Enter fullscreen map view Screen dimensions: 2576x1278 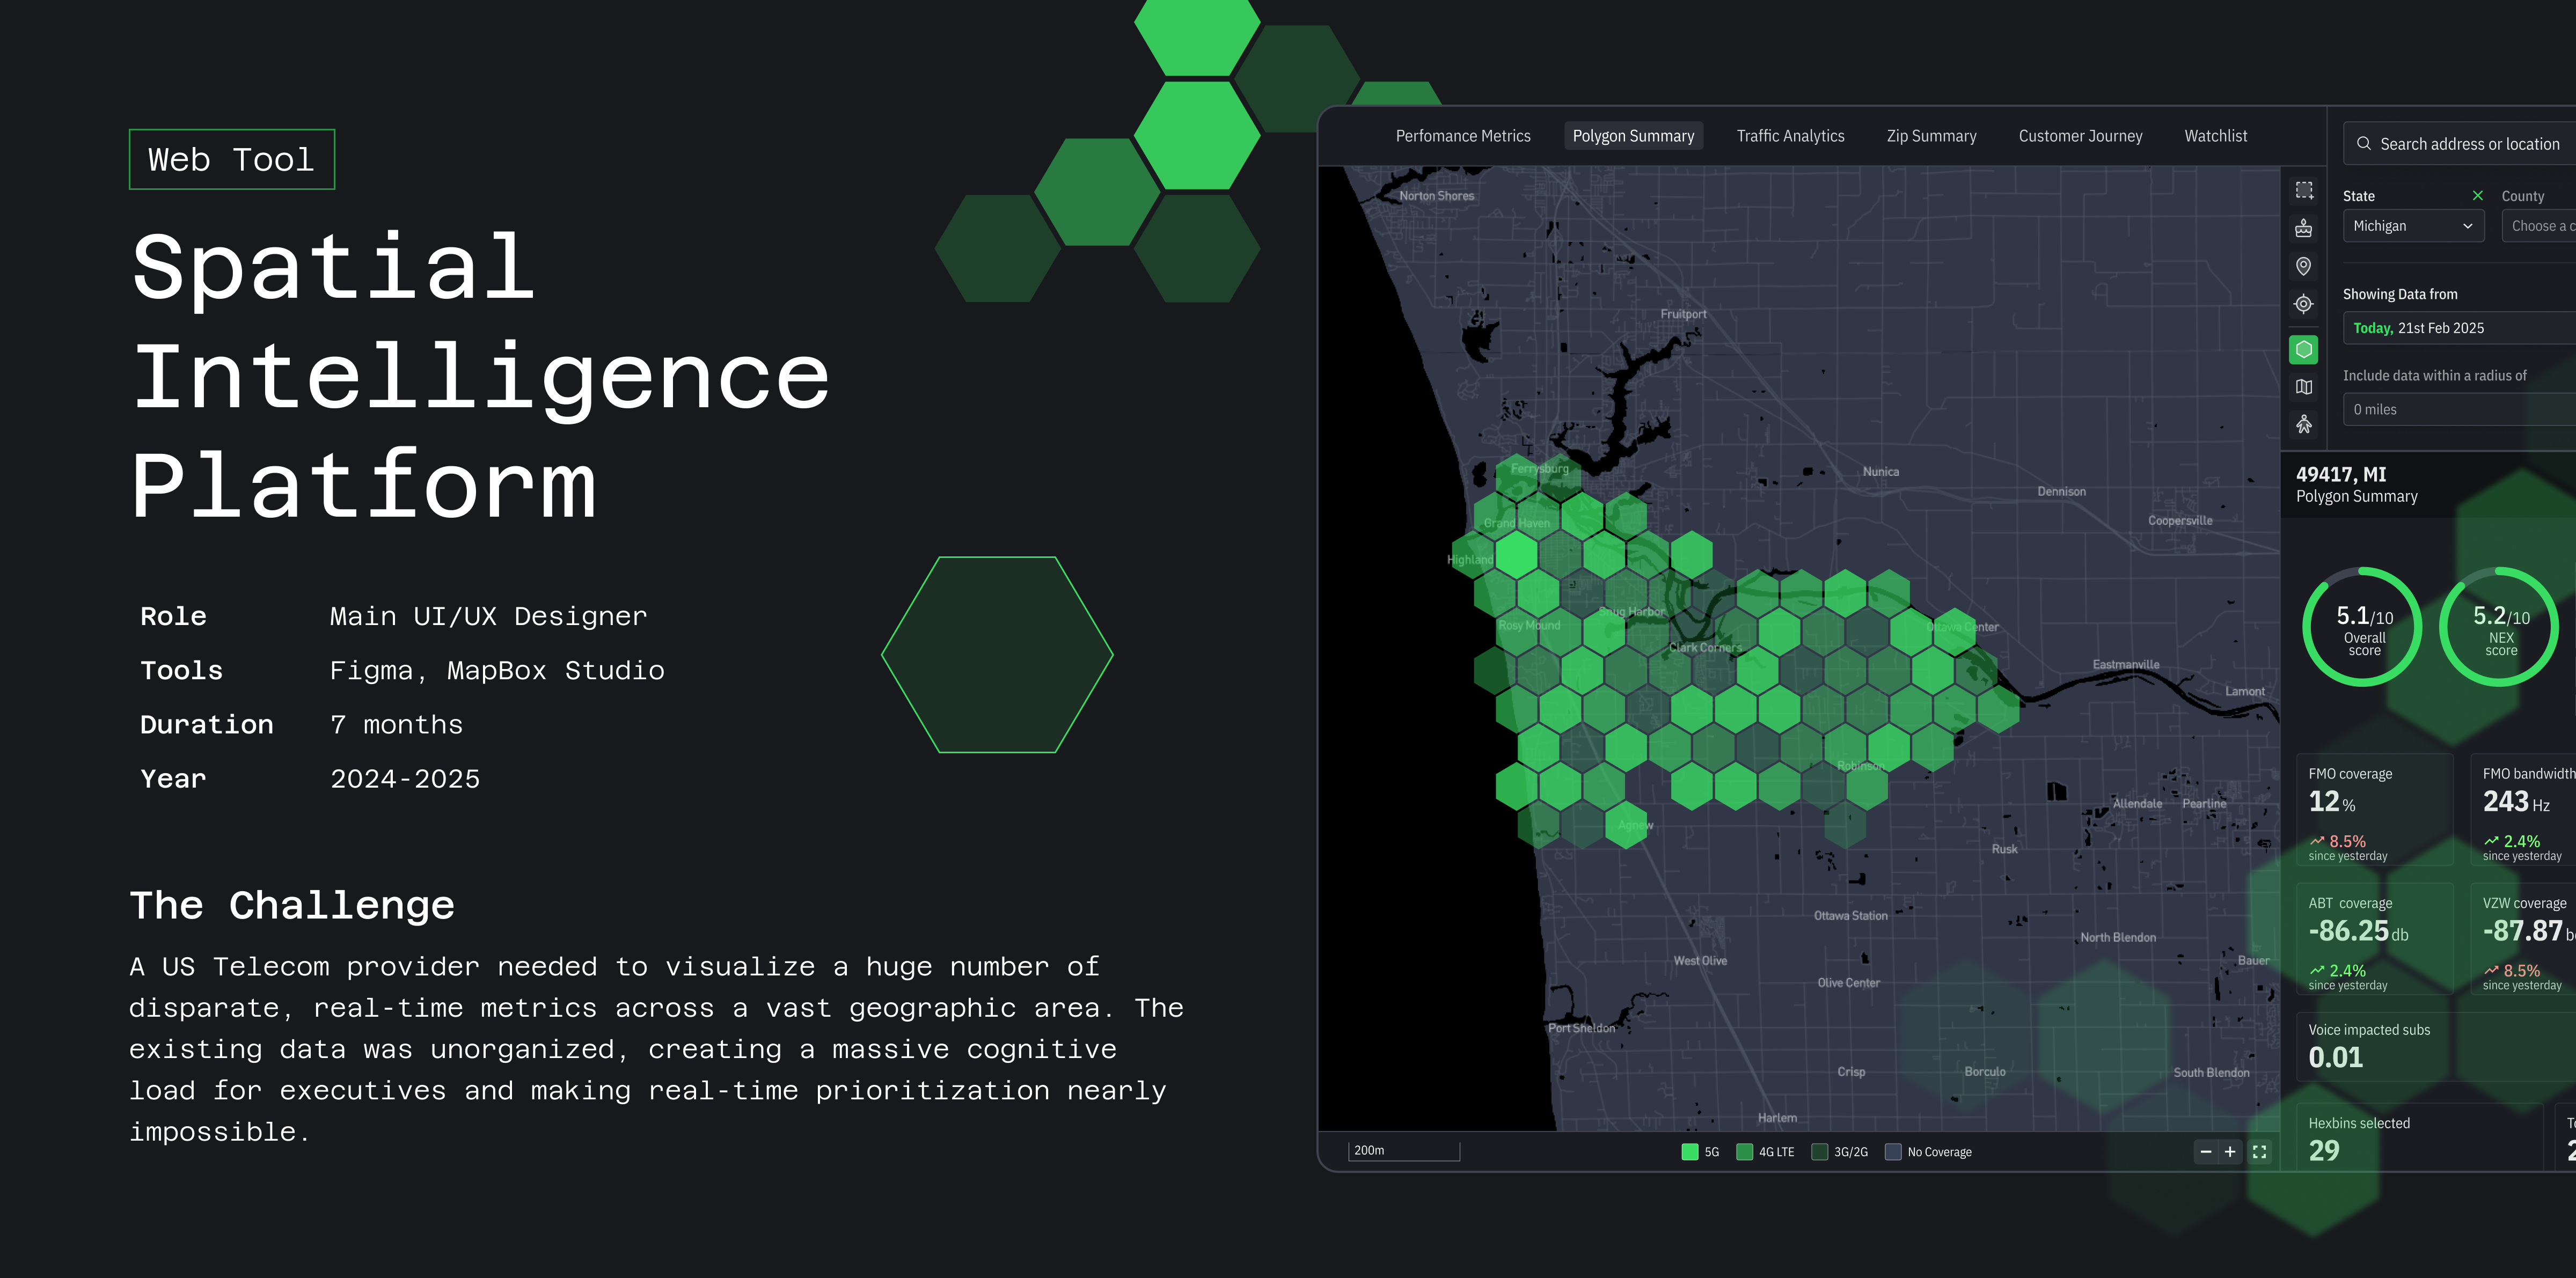[x=2259, y=1152]
